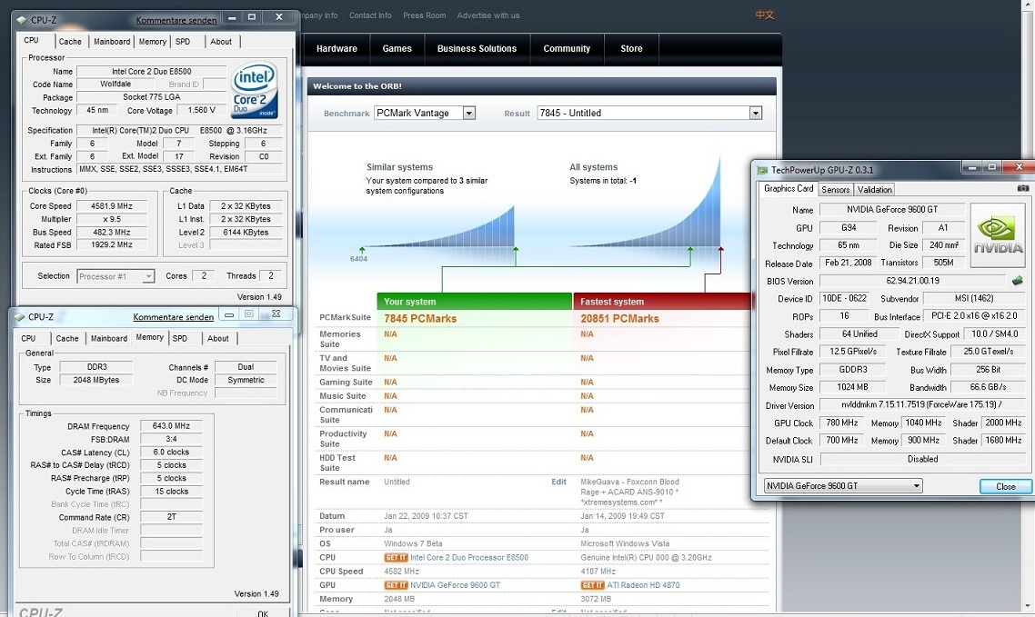
Task: Switch to Mainboard tab in top CPU-Z window
Action: point(112,42)
